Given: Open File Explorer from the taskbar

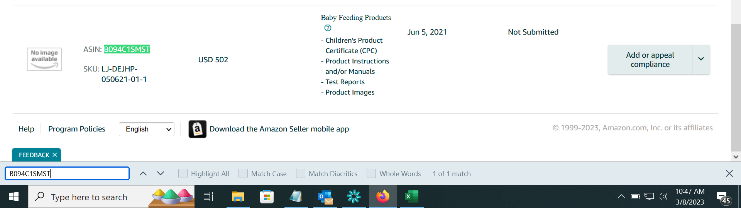Looking at the screenshot, I should tap(238, 197).
